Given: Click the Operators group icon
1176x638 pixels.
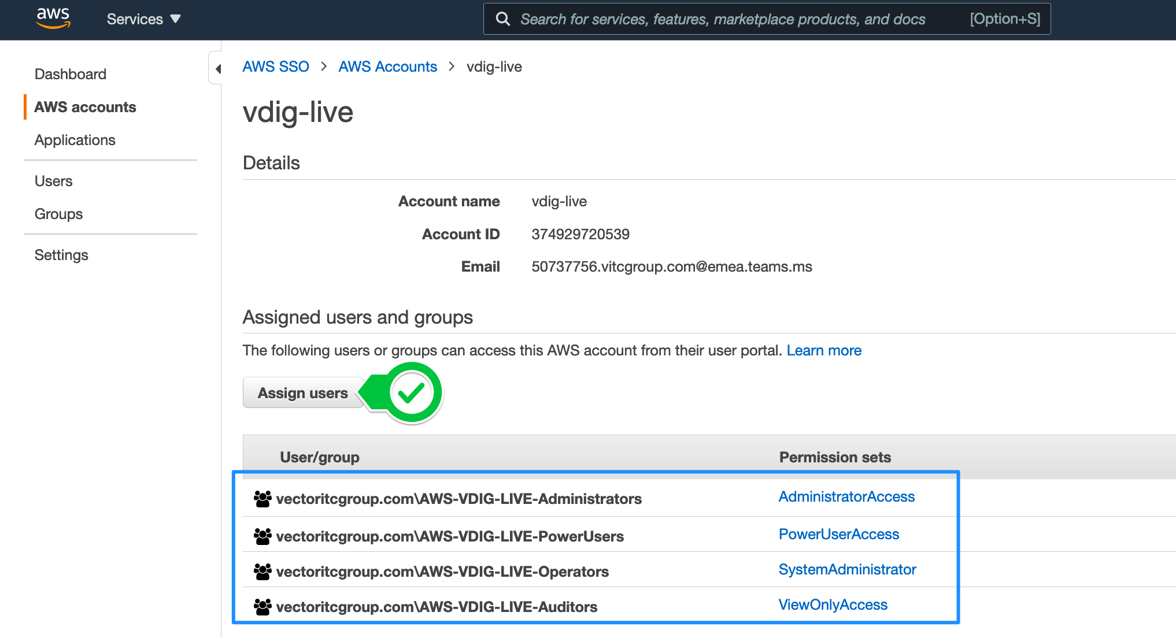Looking at the screenshot, I should coord(262,572).
